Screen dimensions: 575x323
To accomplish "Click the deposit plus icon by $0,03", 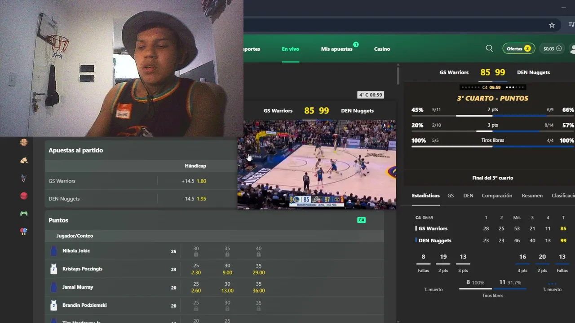I will pos(559,48).
